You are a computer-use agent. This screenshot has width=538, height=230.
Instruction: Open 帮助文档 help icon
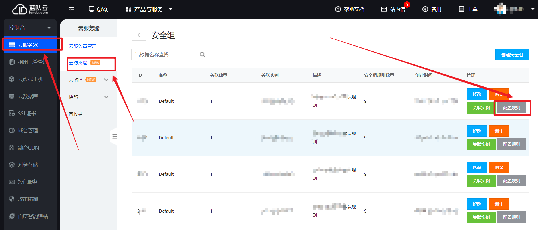338,9
